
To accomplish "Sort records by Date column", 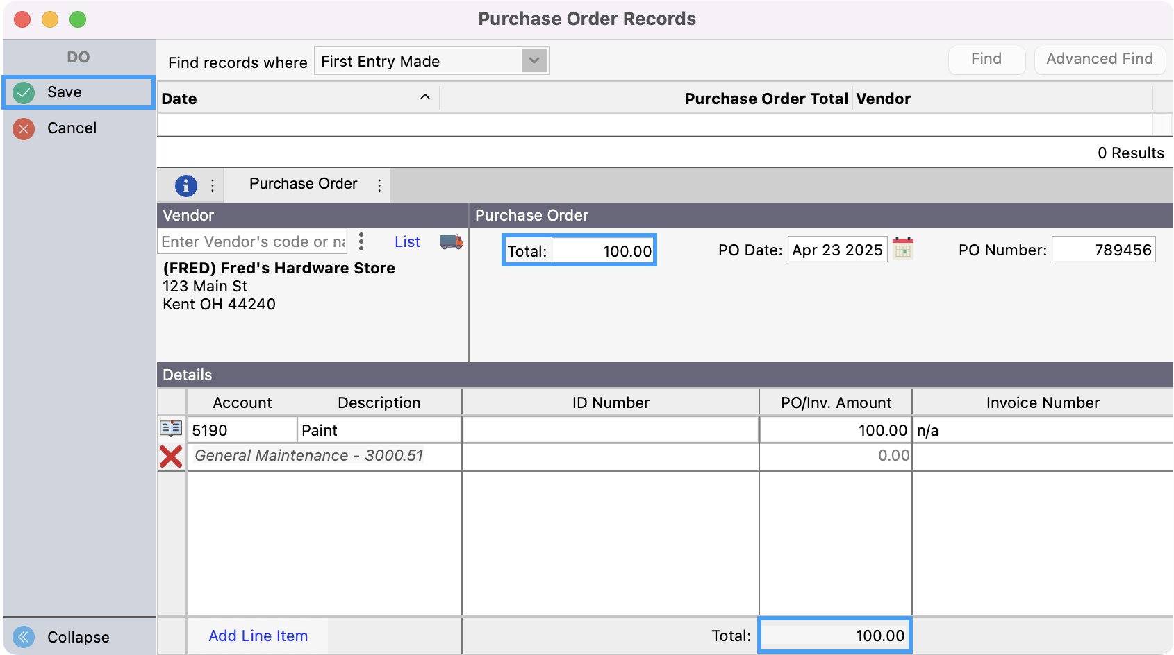I will pyautogui.click(x=299, y=99).
